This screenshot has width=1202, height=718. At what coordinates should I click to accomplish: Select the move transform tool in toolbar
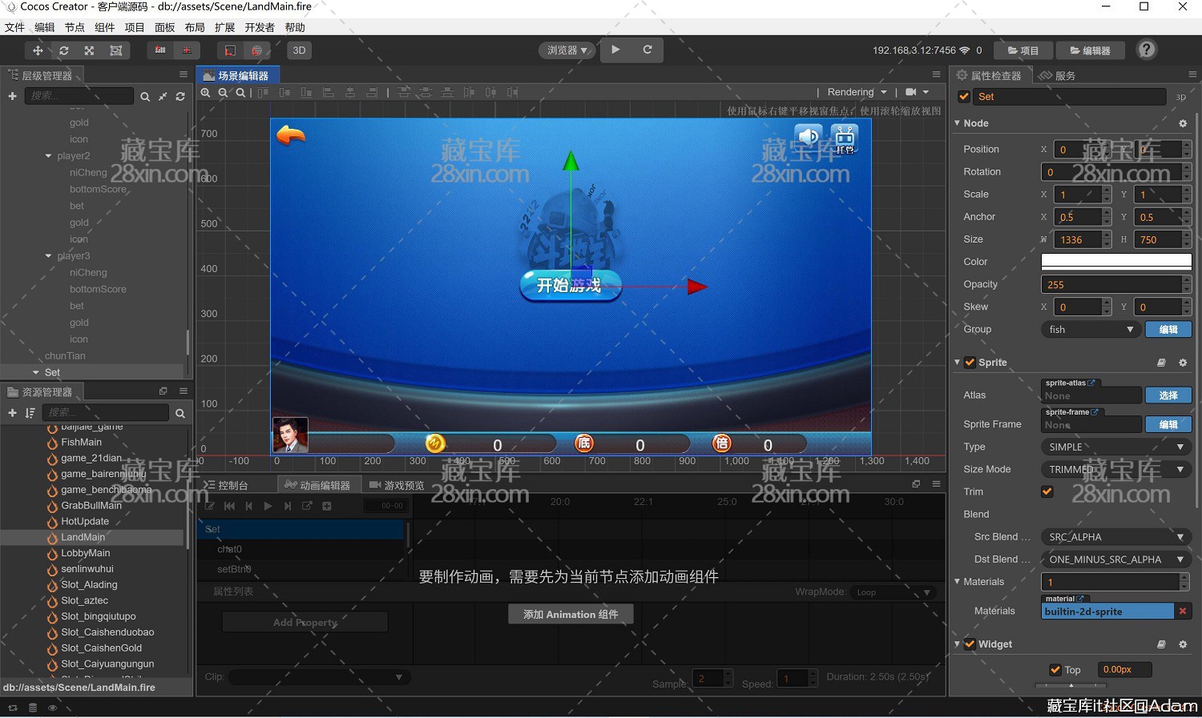pyautogui.click(x=38, y=50)
